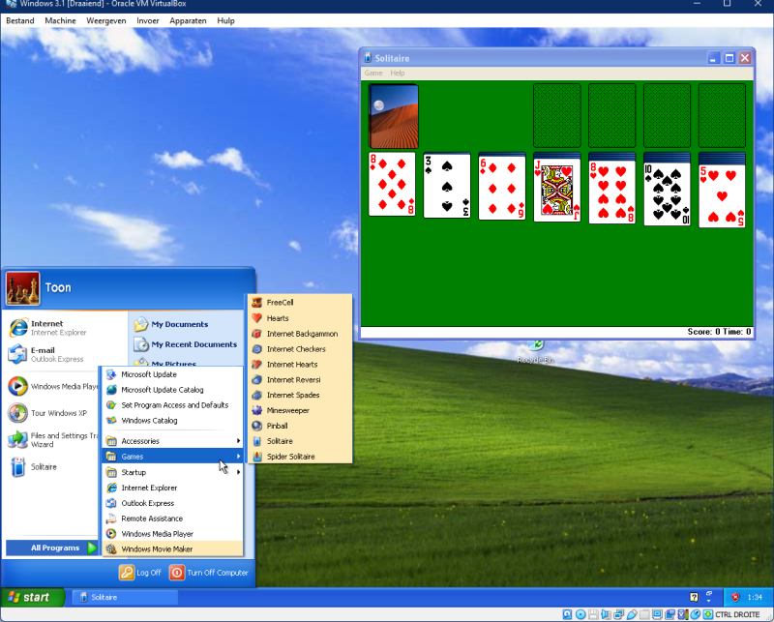Screen dimensions: 774x622
Task: Minimize the Solitaire window
Action: pos(713,58)
